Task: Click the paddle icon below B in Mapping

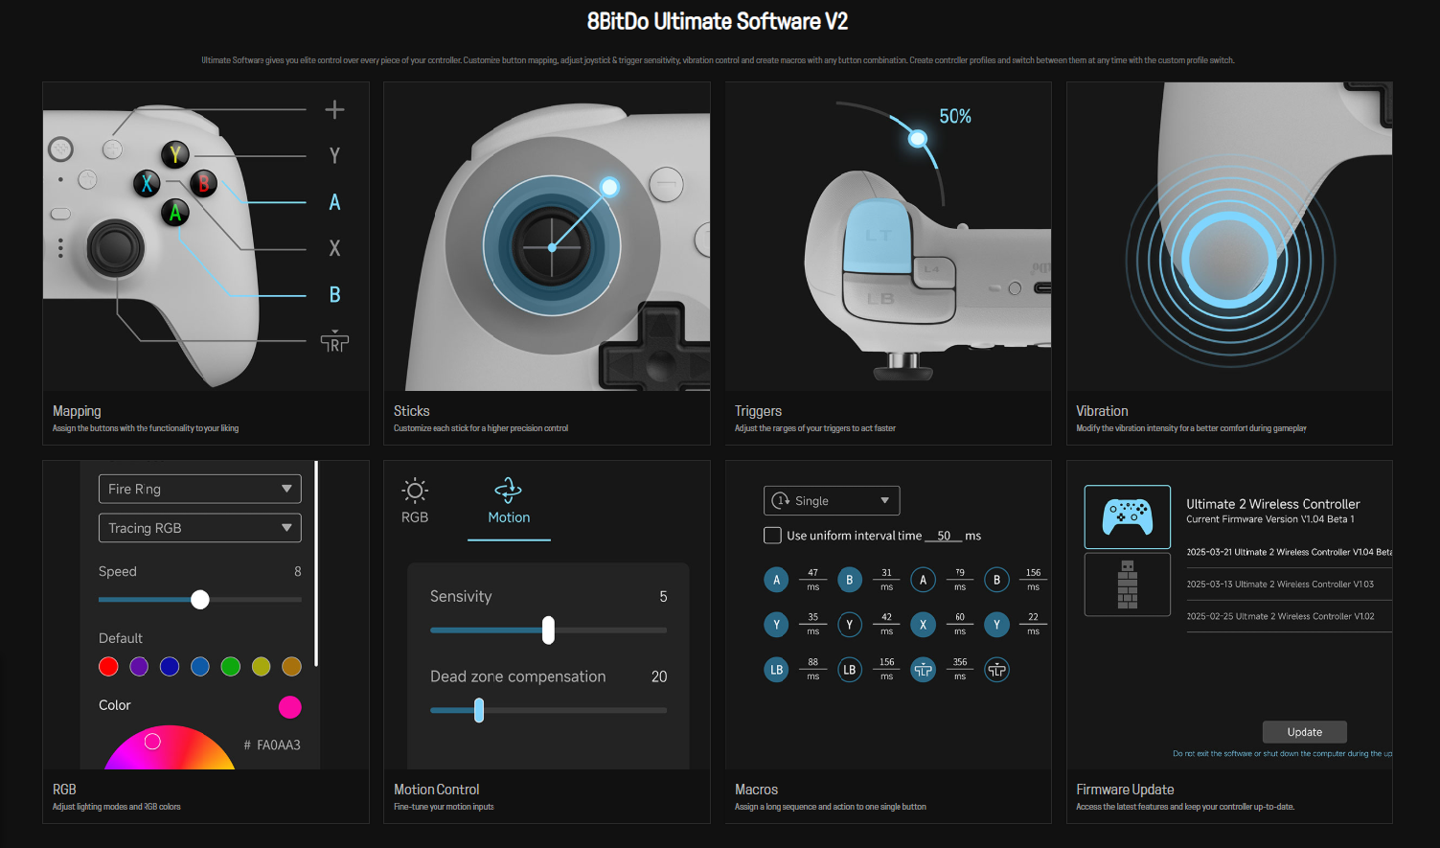Action: coord(334,341)
